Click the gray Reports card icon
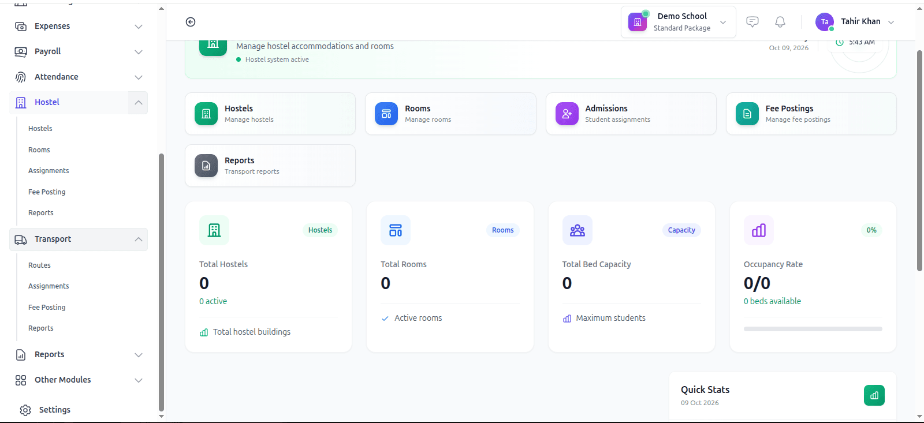Screen dimensions: 924x423 coord(206,166)
